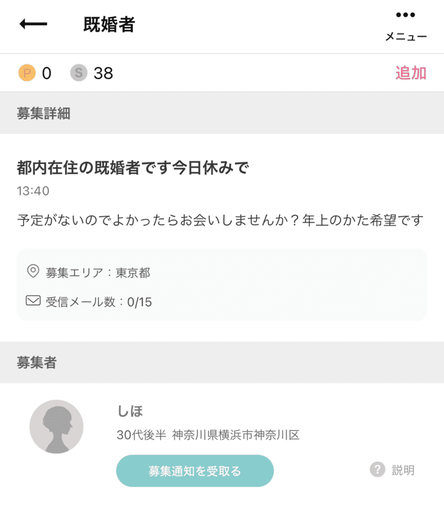Click the 既婚者 page title
This screenshot has height=525, width=444.
[109, 24]
